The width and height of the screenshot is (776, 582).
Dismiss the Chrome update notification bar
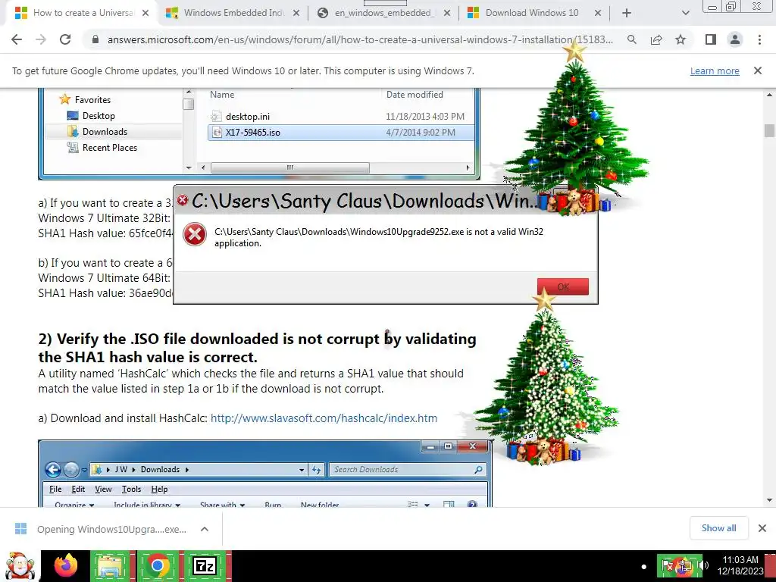[758, 70]
